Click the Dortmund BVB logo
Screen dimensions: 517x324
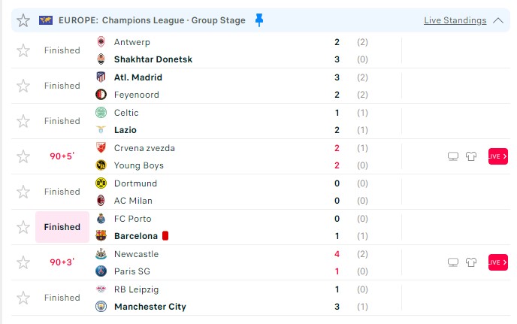(x=101, y=183)
